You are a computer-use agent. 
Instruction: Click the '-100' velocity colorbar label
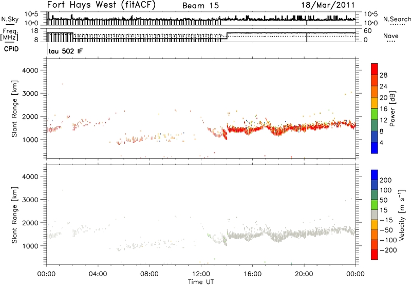click(x=388, y=240)
